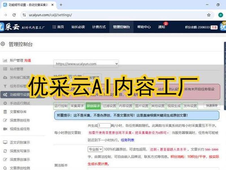The image size is (226, 170).
Task: Open 文章暂存库 in the sidebar
Action: pyautogui.click(x=18, y=112)
